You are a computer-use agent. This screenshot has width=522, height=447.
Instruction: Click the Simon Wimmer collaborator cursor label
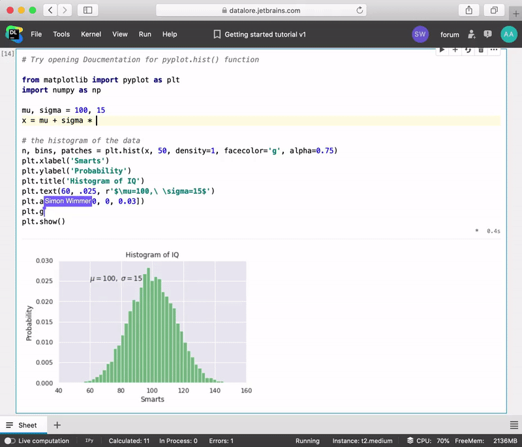[x=68, y=201]
